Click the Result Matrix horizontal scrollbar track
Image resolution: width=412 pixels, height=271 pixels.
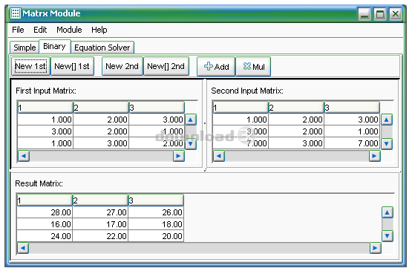[199, 248]
